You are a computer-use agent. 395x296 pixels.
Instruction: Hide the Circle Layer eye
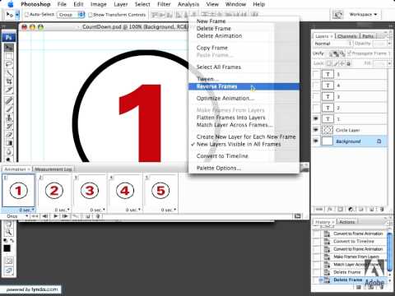[x=316, y=130]
